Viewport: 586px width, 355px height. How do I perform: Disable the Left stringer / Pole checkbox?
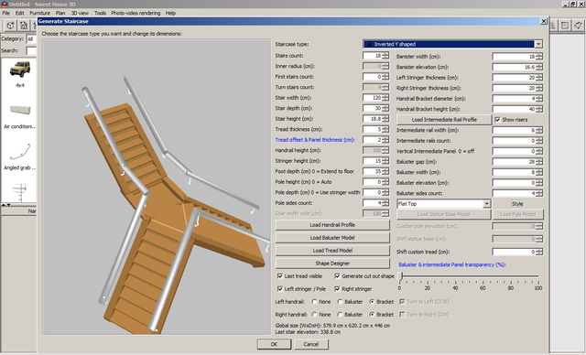(280, 289)
